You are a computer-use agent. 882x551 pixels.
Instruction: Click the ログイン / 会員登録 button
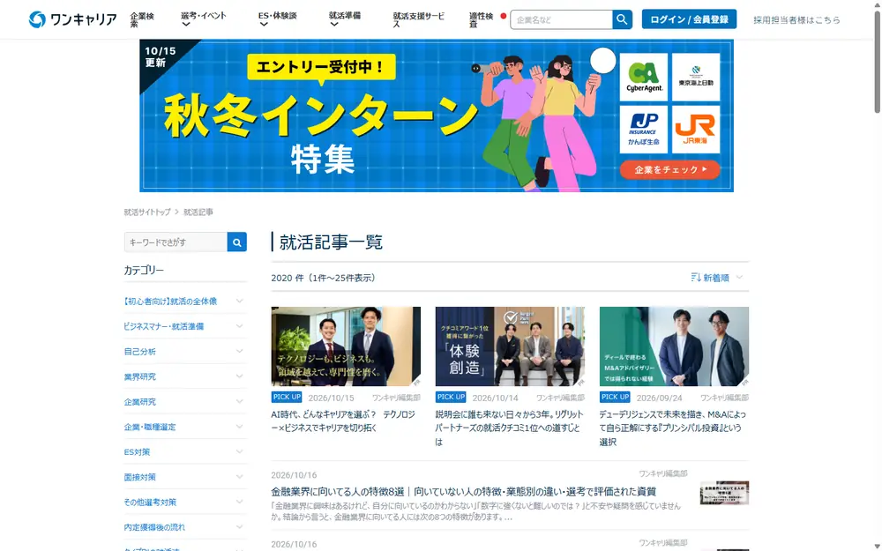pos(689,19)
